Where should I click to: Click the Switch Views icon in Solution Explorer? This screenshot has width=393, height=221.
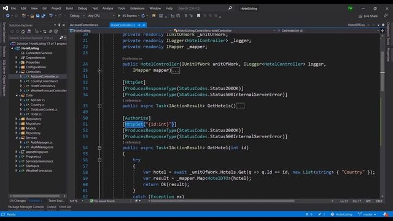click(x=29, y=31)
